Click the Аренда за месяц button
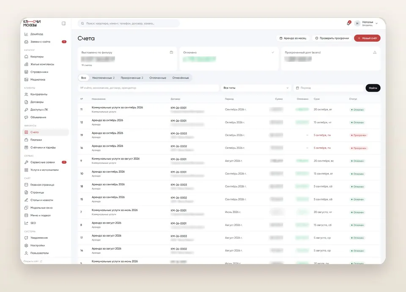The width and height of the screenshot is (406, 292). coord(293,38)
